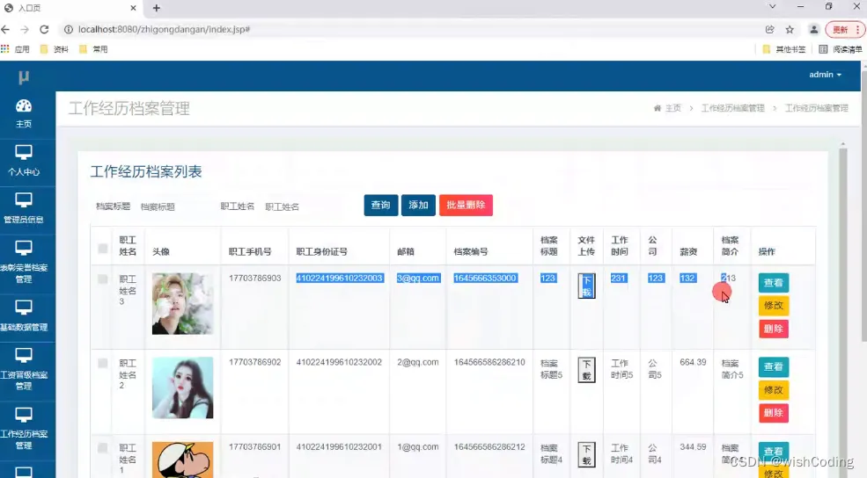
Task: Open the avatar photo of 职工姓名2
Action: point(182,387)
